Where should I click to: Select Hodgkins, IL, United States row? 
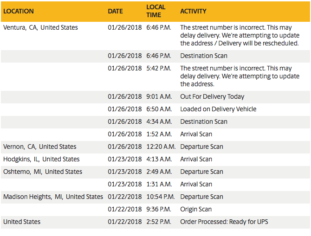click(155, 159)
